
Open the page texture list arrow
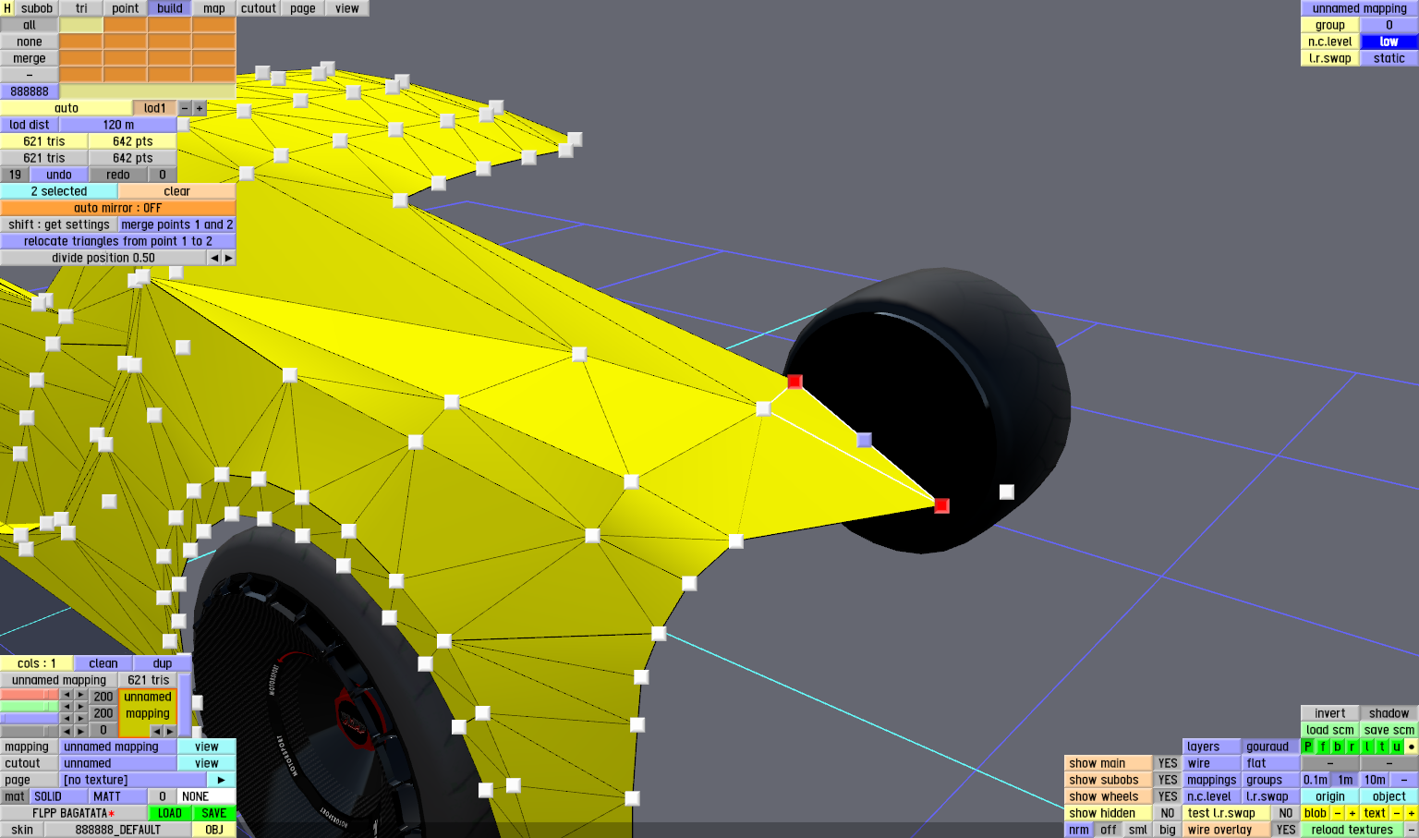click(222, 780)
